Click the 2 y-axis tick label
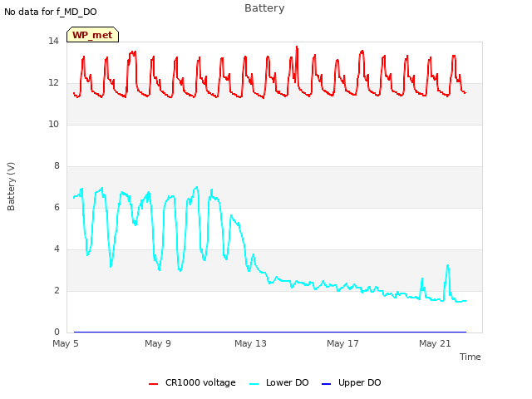532x399 pixels. (57, 291)
